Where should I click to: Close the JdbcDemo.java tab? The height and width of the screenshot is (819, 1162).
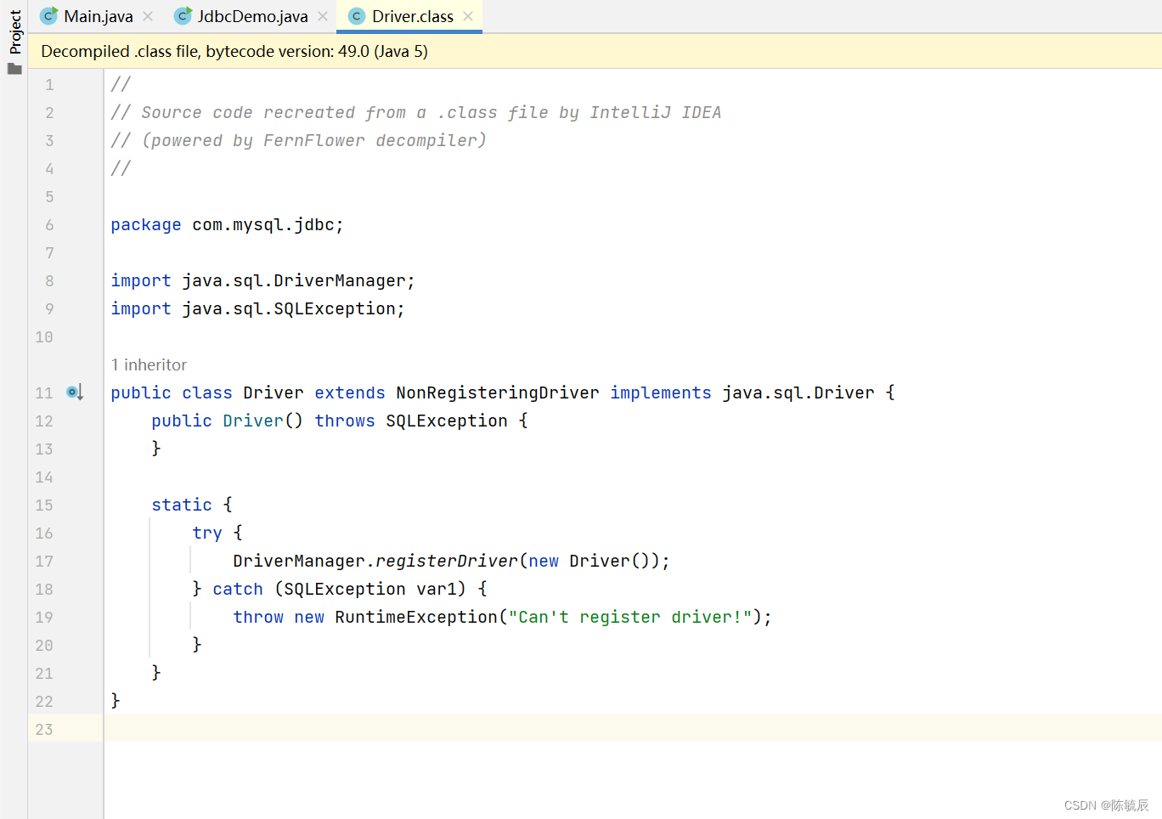[323, 16]
